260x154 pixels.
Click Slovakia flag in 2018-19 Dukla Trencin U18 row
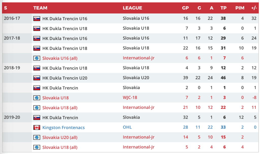tap(37, 68)
